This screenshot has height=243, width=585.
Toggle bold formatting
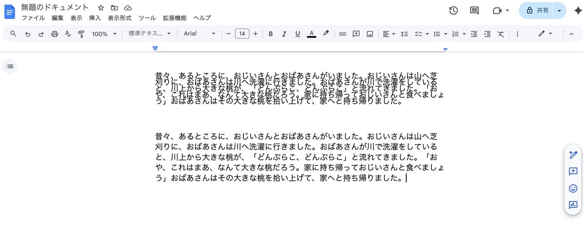pyautogui.click(x=270, y=34)
